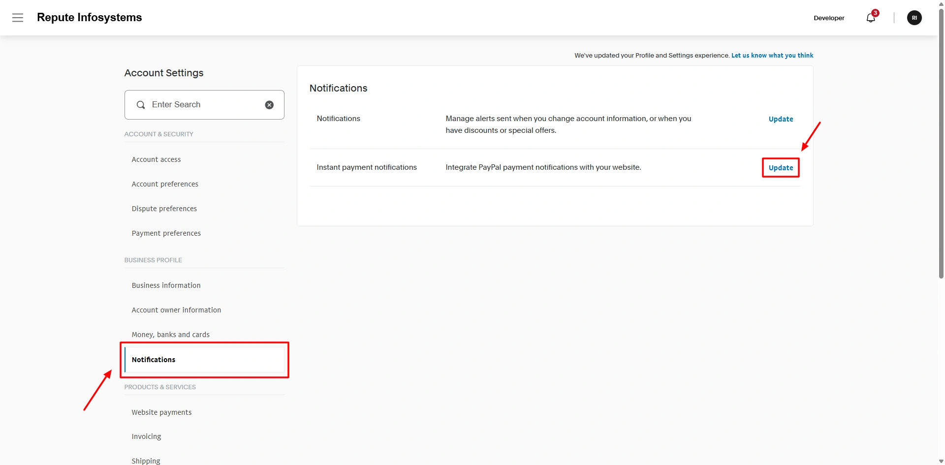Viewport: 945px width, 465px height.
Task: Click the 'Account Settings' heading
Action: coord(164,73)
